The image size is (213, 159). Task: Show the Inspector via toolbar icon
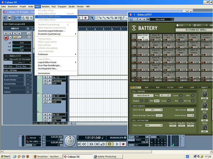pyautogui.click(x=16, y=18)
